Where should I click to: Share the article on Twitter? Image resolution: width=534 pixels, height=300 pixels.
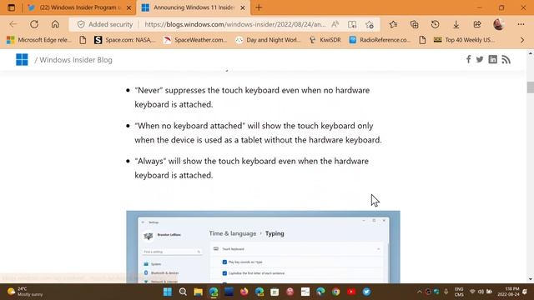click(480, 59)
